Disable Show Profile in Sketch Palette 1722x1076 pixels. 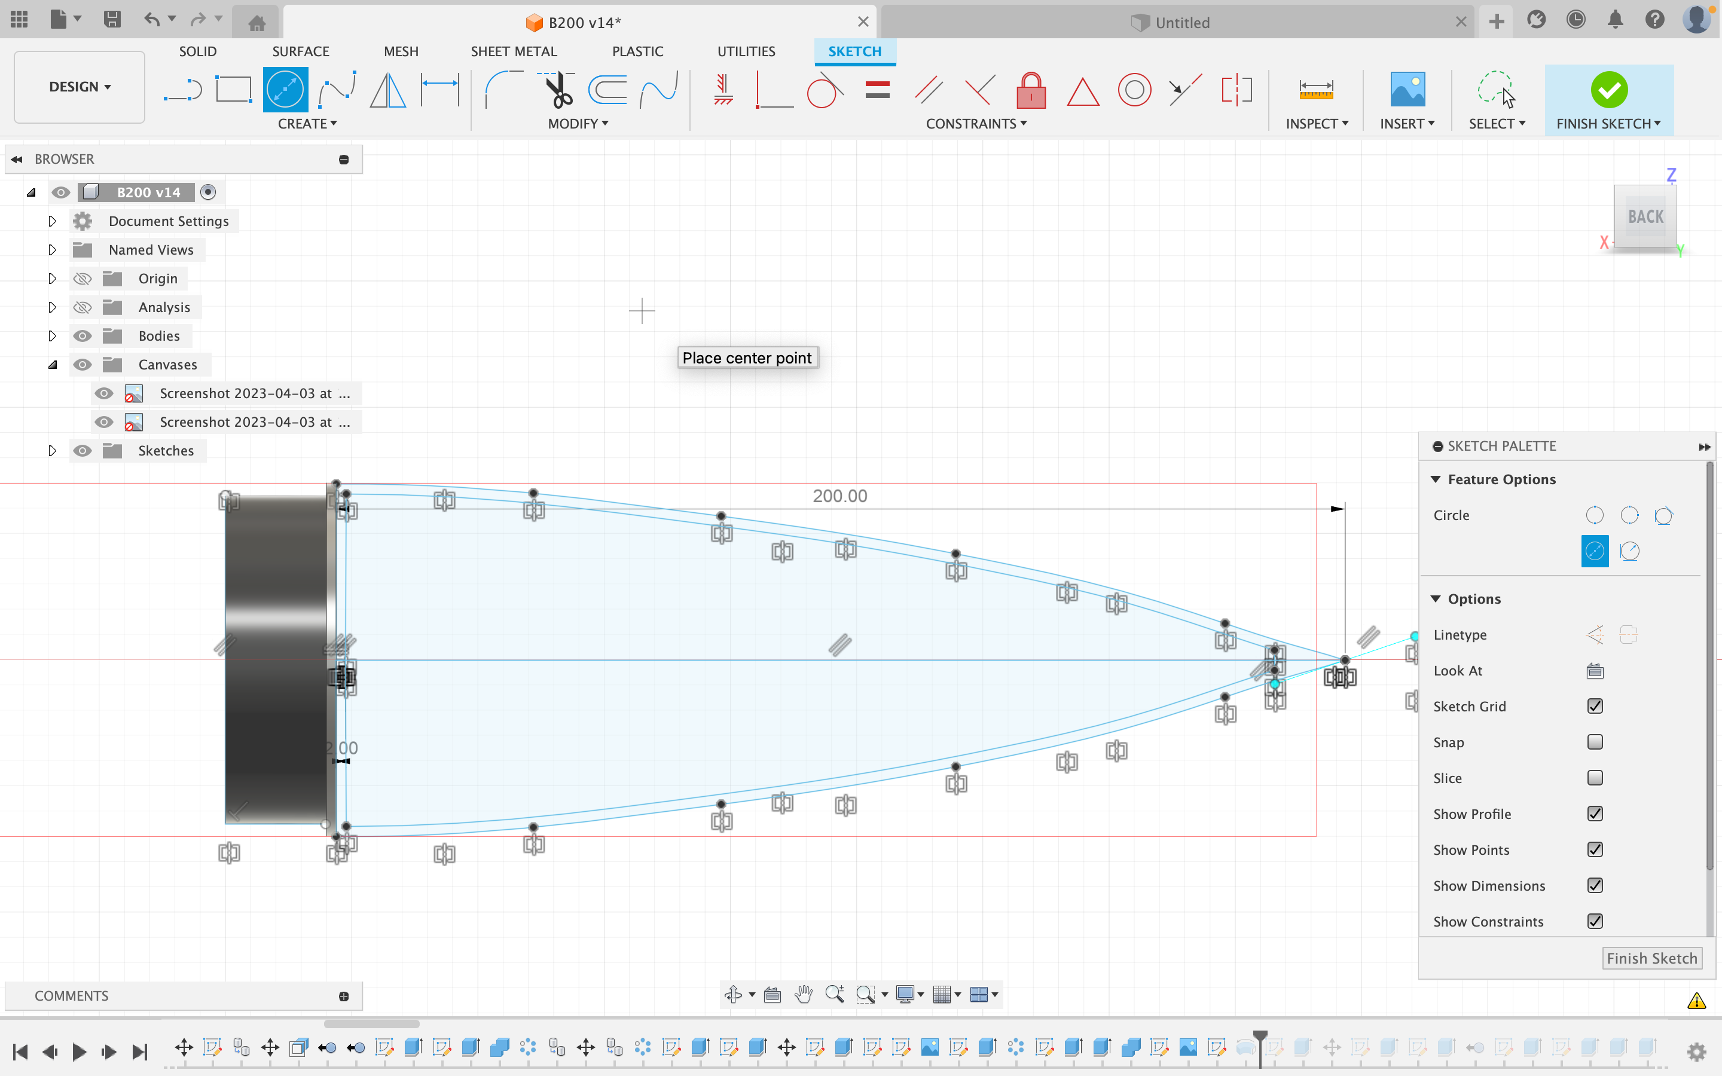(1595, 814)
